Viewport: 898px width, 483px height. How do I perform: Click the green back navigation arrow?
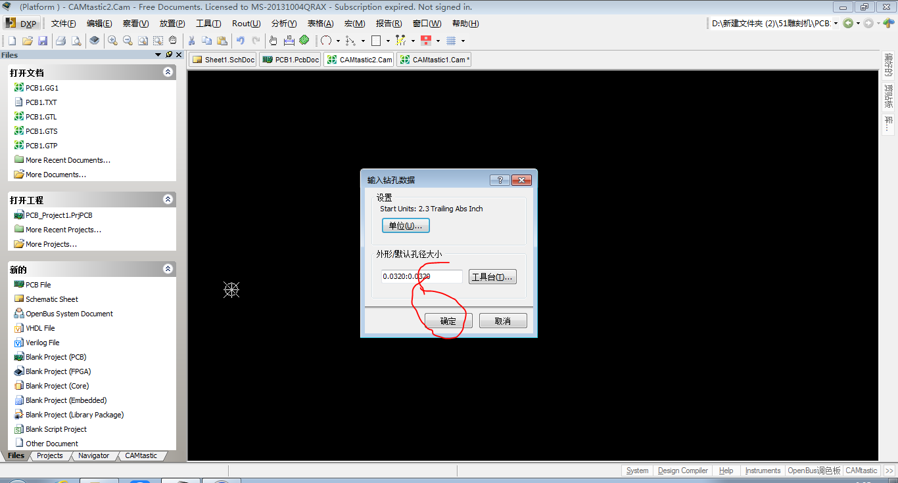(x=848, y=24)
